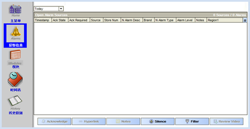Click the Hyperlink button

click(x=89, y=121)
